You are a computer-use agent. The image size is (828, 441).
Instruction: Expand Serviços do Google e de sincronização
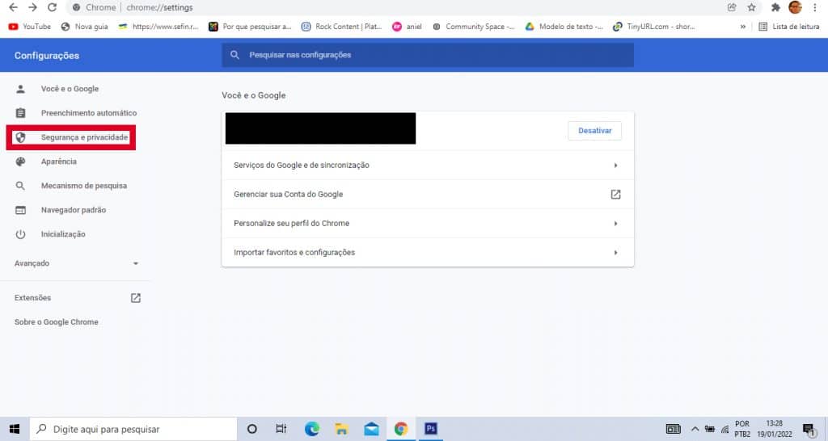point(428,165)
